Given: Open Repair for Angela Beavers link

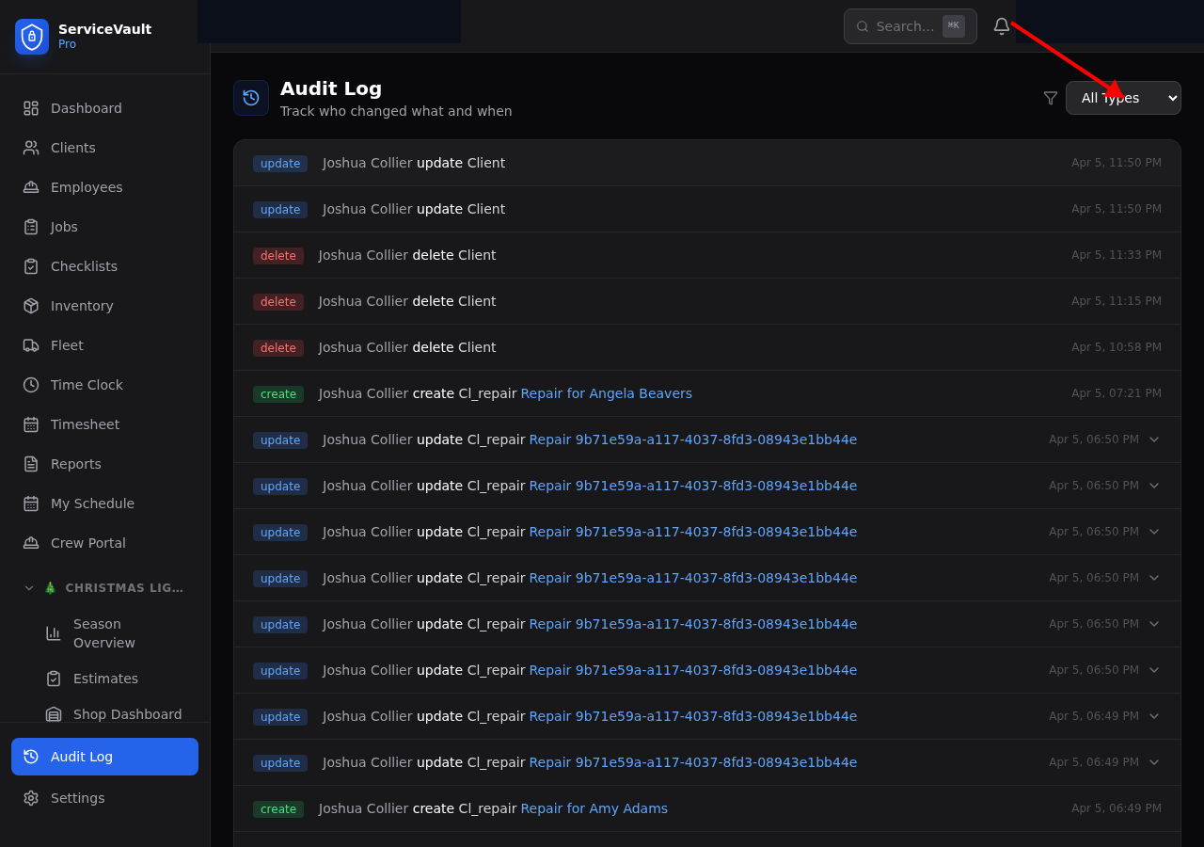Looking at the screenshot, I should click(x=606, y=393).
